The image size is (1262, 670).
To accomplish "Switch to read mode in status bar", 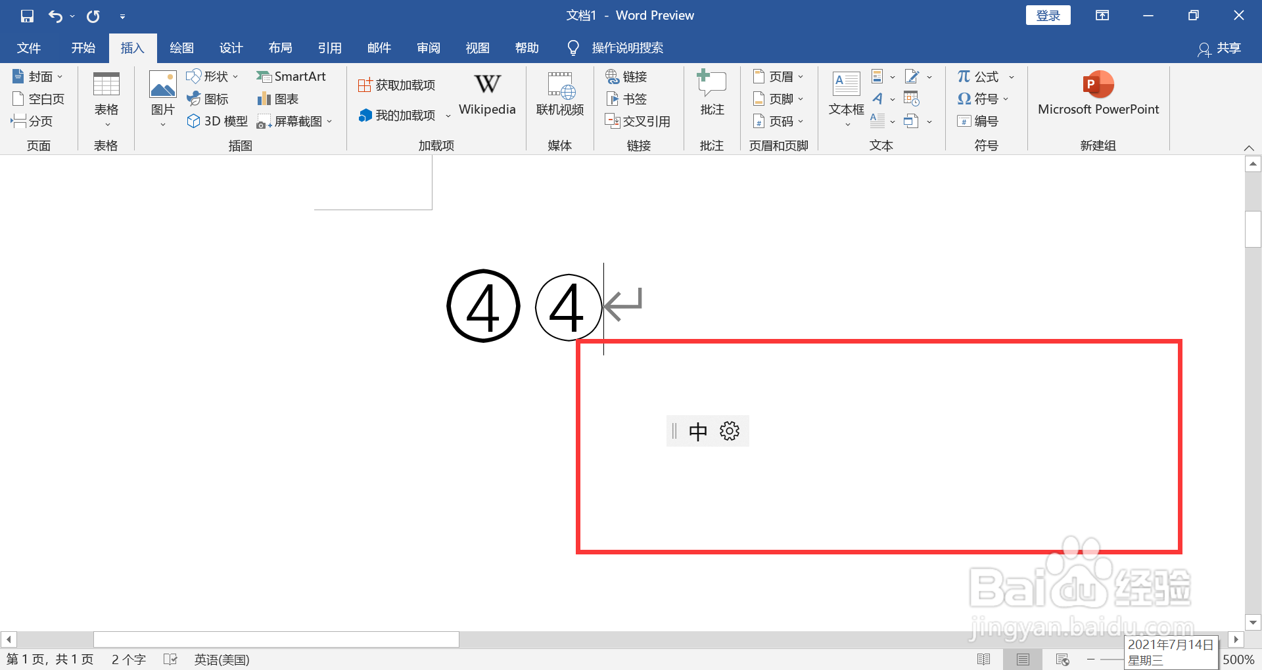I will [x=984, y=659].
